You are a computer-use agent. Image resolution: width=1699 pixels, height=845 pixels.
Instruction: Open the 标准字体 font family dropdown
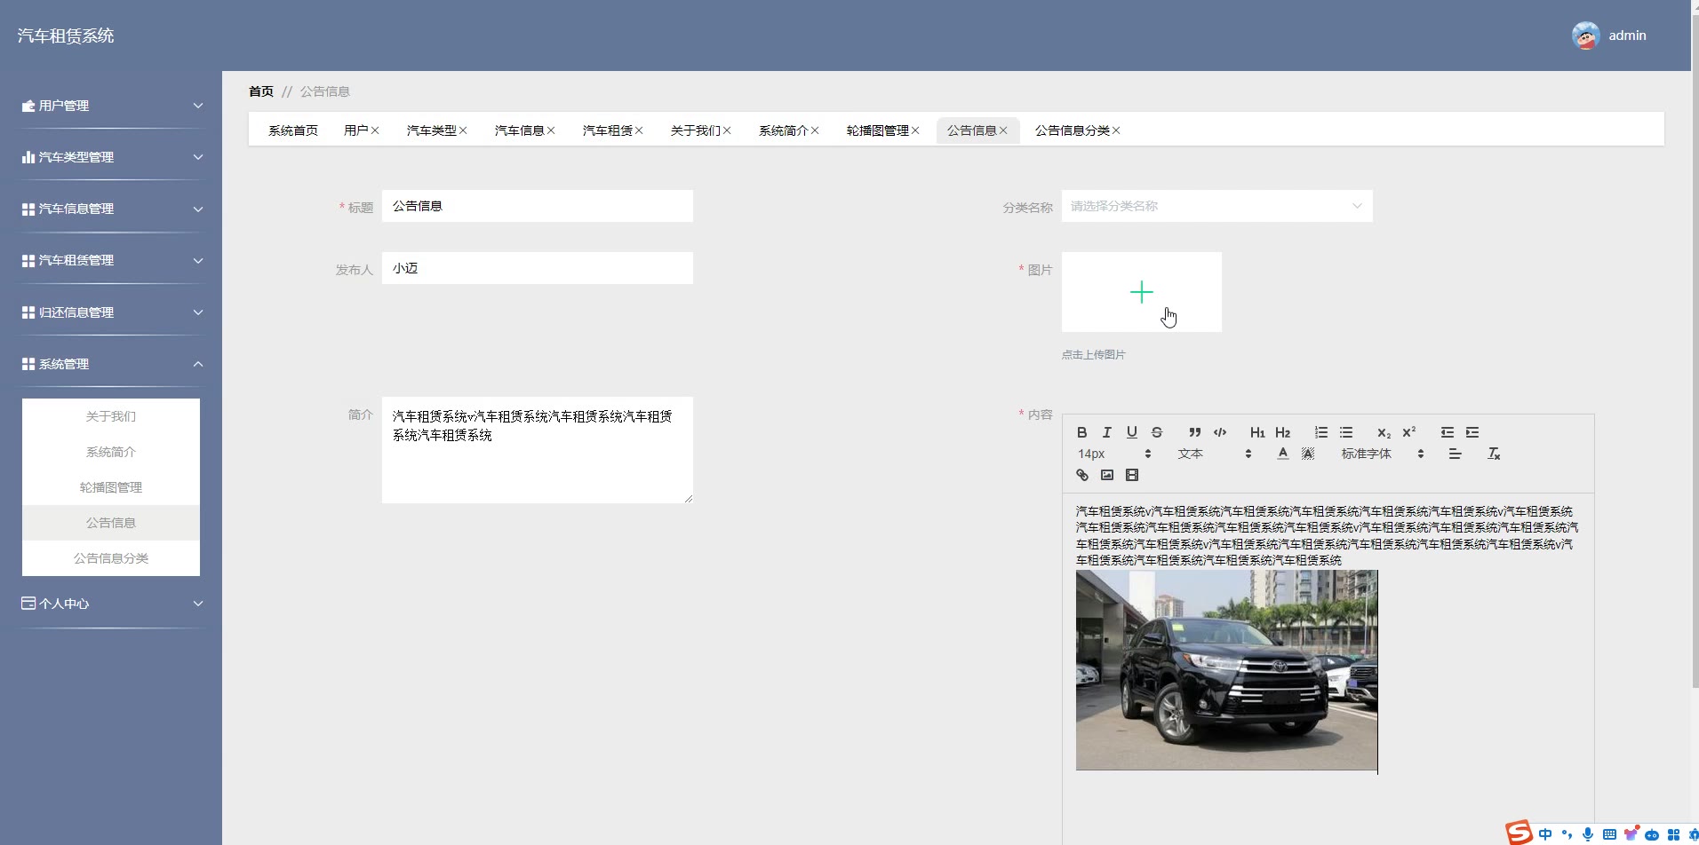point(1381,454)
